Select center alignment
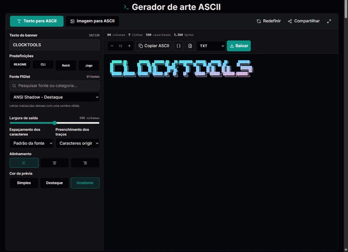The image size is (348, 252). [55, 163]
